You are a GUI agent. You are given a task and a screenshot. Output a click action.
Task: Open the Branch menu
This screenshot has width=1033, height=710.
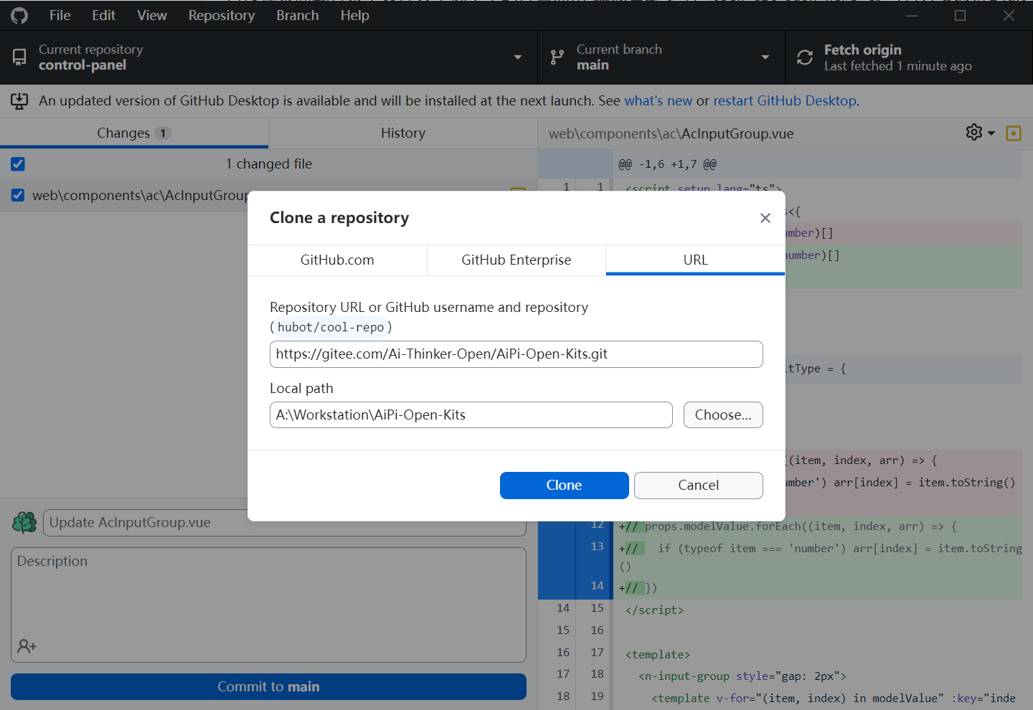(x=298, y=15)
